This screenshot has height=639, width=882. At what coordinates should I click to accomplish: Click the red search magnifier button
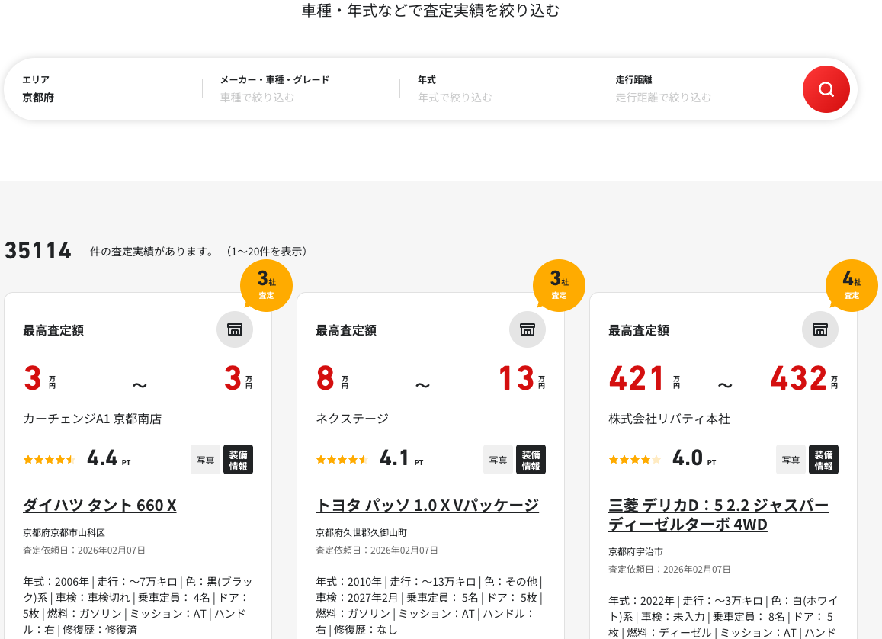click(x=826, y=89)
